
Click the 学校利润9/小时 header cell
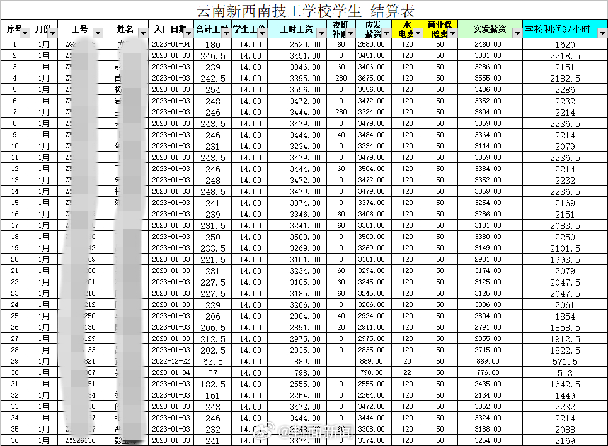[565, 29]
